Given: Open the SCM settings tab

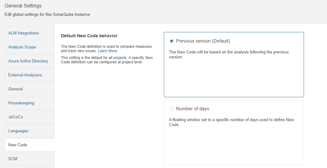Looking at the screenshot, I should coord(13,159).
